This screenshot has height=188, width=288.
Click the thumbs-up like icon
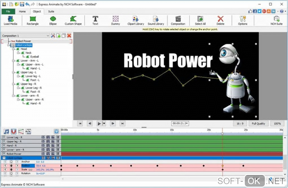250,11
